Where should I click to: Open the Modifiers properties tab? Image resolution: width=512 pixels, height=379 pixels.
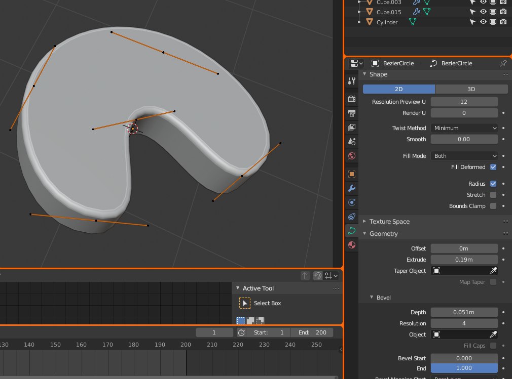(x=352, y=188)
